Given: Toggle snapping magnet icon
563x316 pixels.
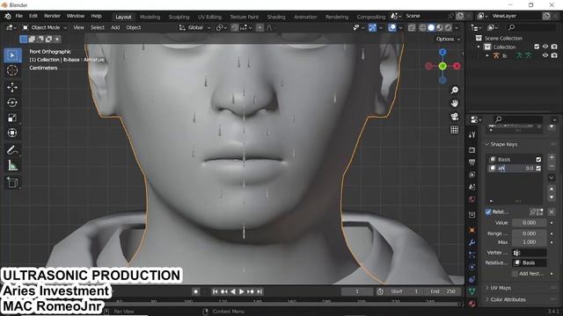Looking at the screenshot, I should (235, 27).
